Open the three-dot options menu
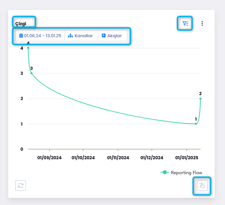 [x=202, y=23]
